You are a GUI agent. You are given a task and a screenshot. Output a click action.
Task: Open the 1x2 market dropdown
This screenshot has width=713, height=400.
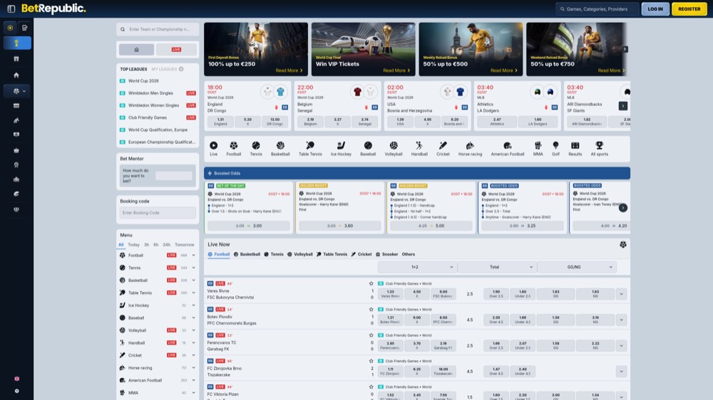coord(417,267)
